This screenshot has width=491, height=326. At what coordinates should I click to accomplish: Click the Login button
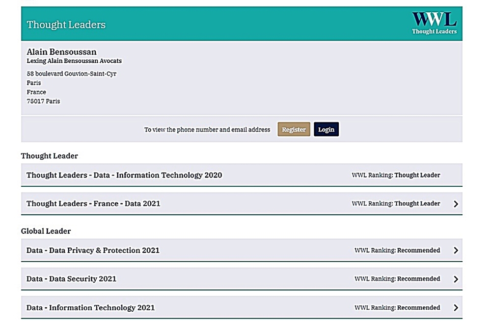(x=327, y=129)
